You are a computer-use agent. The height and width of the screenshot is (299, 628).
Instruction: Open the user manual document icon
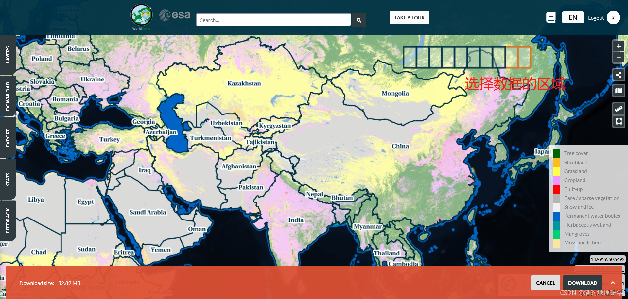click(551, 17)
